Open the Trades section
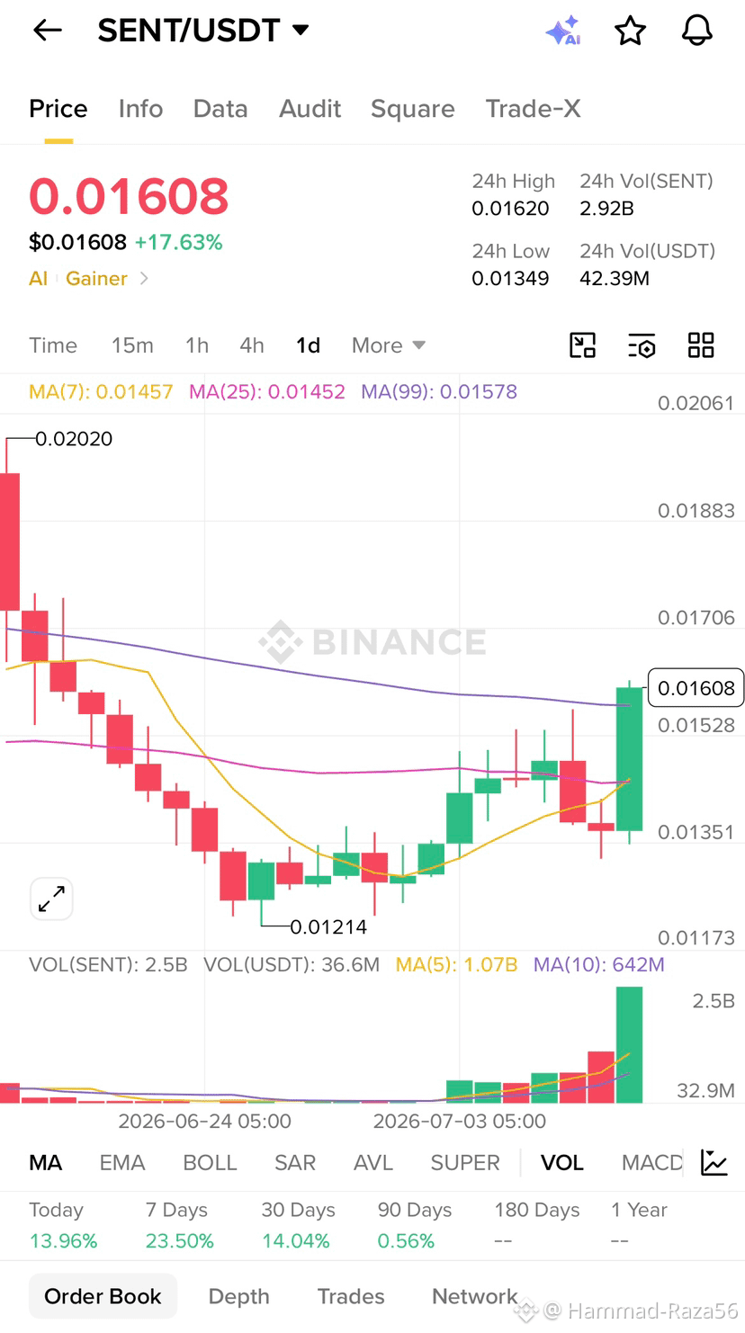The image size is (745, 1333). pos(351,1296)
